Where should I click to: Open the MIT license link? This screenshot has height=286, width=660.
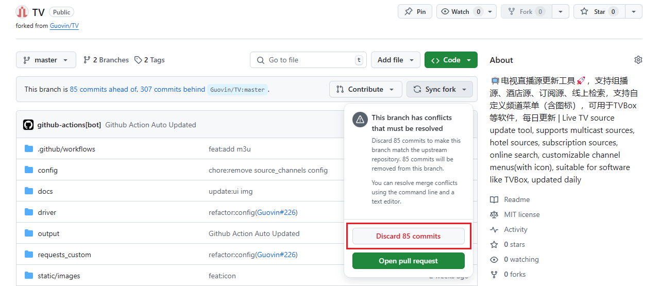click(522, 214)
